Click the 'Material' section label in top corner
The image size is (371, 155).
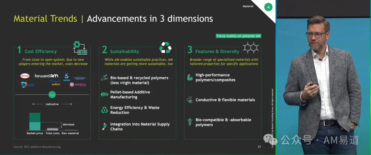[x=248, y=7]
